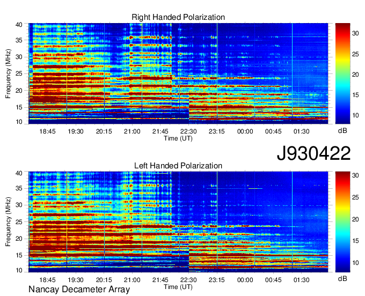This screenshot has height=296, width=365.
Task: Click the 10 MHz frequency tick of Left Handed plot
Action: click(19, 270)
